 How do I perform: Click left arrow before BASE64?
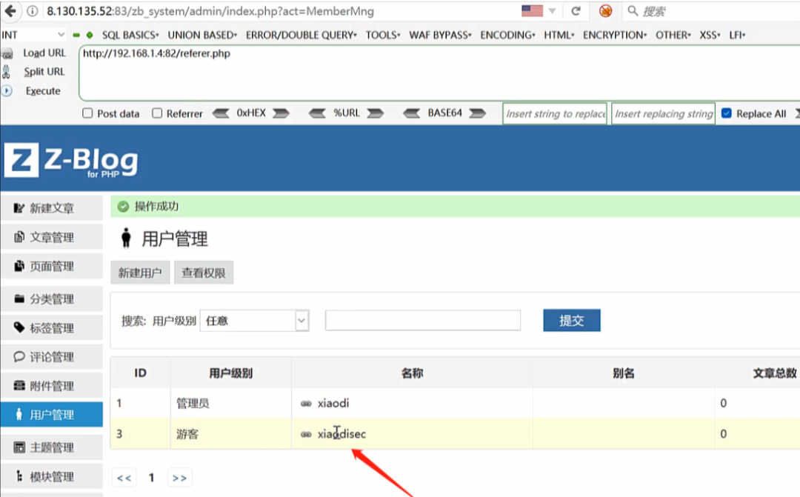click(x=412, y=113)
